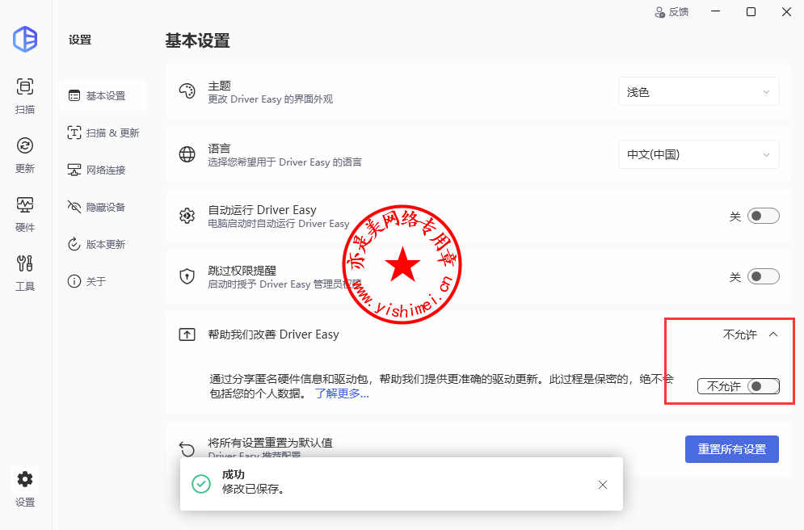
Task: Maximize the Driver Easy window
Action: pos(751,12)
